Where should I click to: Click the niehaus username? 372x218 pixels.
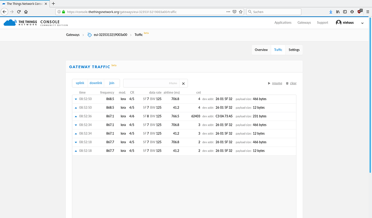pyautogui.click(x=348, y=23)
